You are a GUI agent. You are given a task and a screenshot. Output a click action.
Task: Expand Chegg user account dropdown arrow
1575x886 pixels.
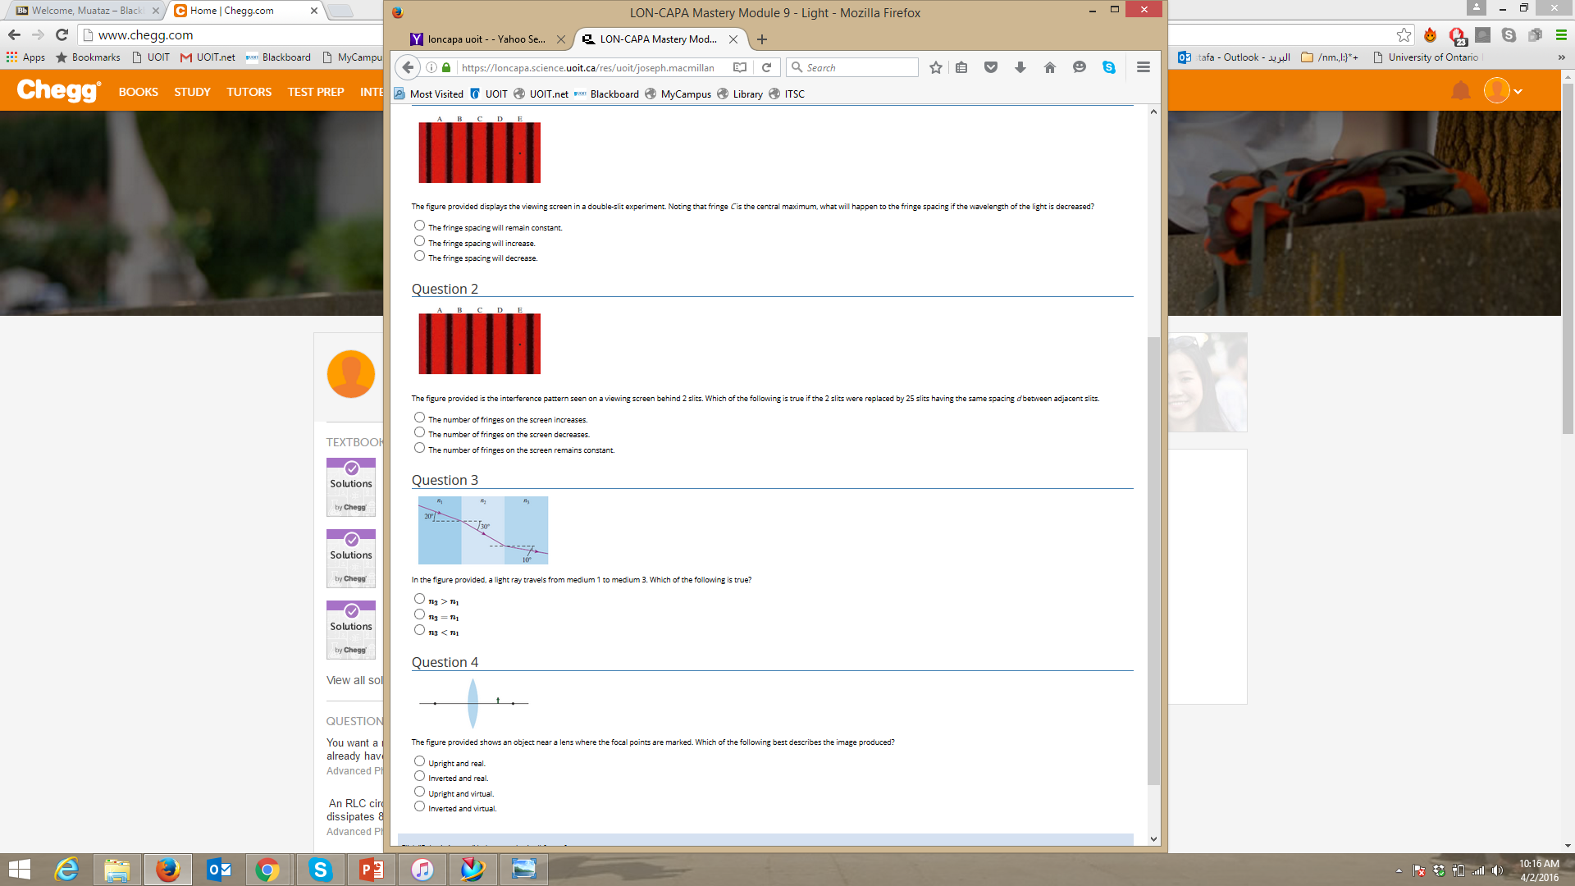(1518, 92)
